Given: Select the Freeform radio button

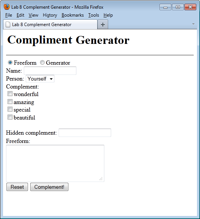Looking at the screenshot, I should coord(10,62).
